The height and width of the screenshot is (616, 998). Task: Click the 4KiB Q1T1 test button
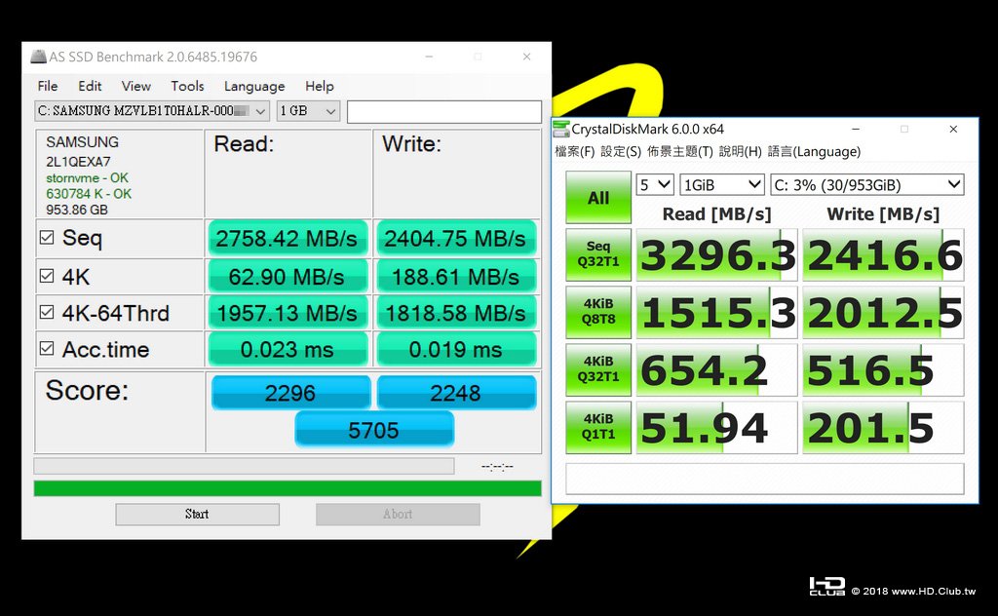598,426
